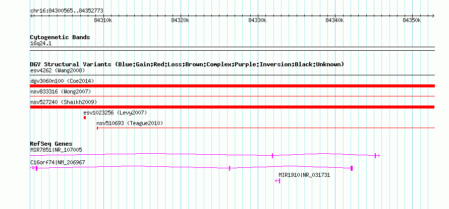Screen dimensions: 449x209
Task: Select the esv4262 (Wang2008) variant label
Action: 58,70
